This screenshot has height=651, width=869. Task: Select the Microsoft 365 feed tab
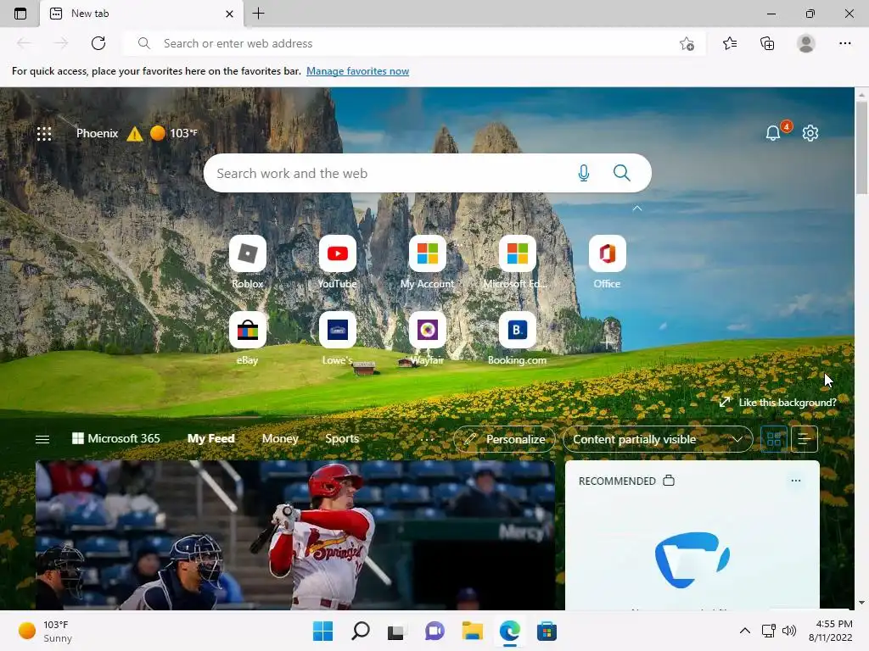point(116,438)
